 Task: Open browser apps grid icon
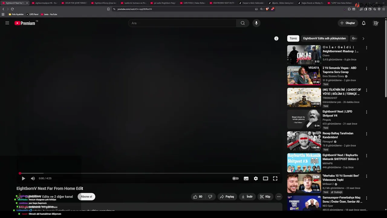[x=3, y=14]
